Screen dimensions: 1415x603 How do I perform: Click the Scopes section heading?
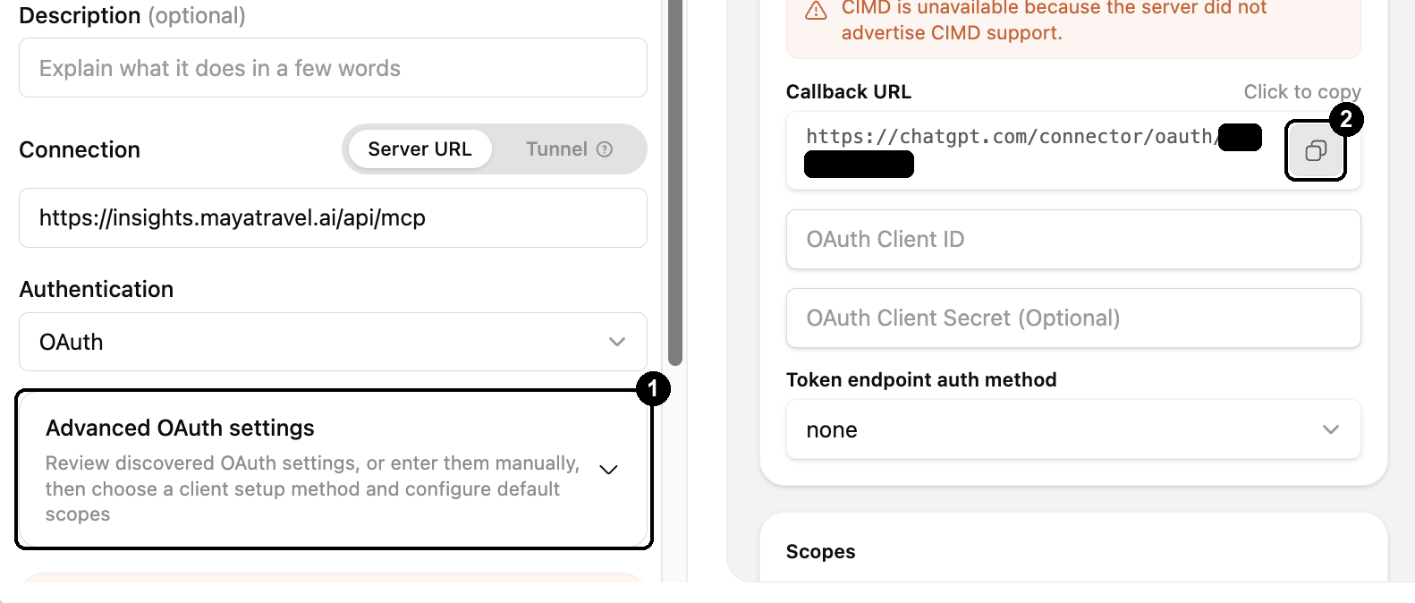pyautogui.click(x=820, y=551)
